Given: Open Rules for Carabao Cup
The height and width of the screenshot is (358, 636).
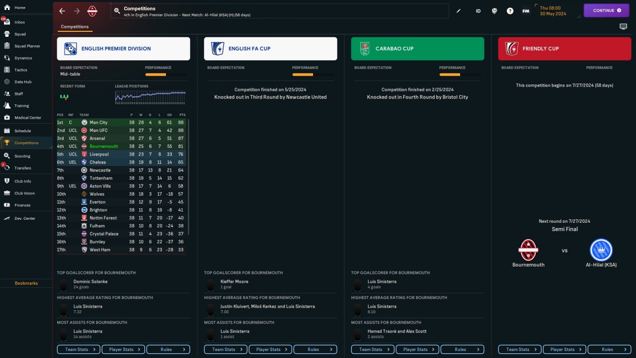Looking at the screenshot, I should click(x=463, y=350).
